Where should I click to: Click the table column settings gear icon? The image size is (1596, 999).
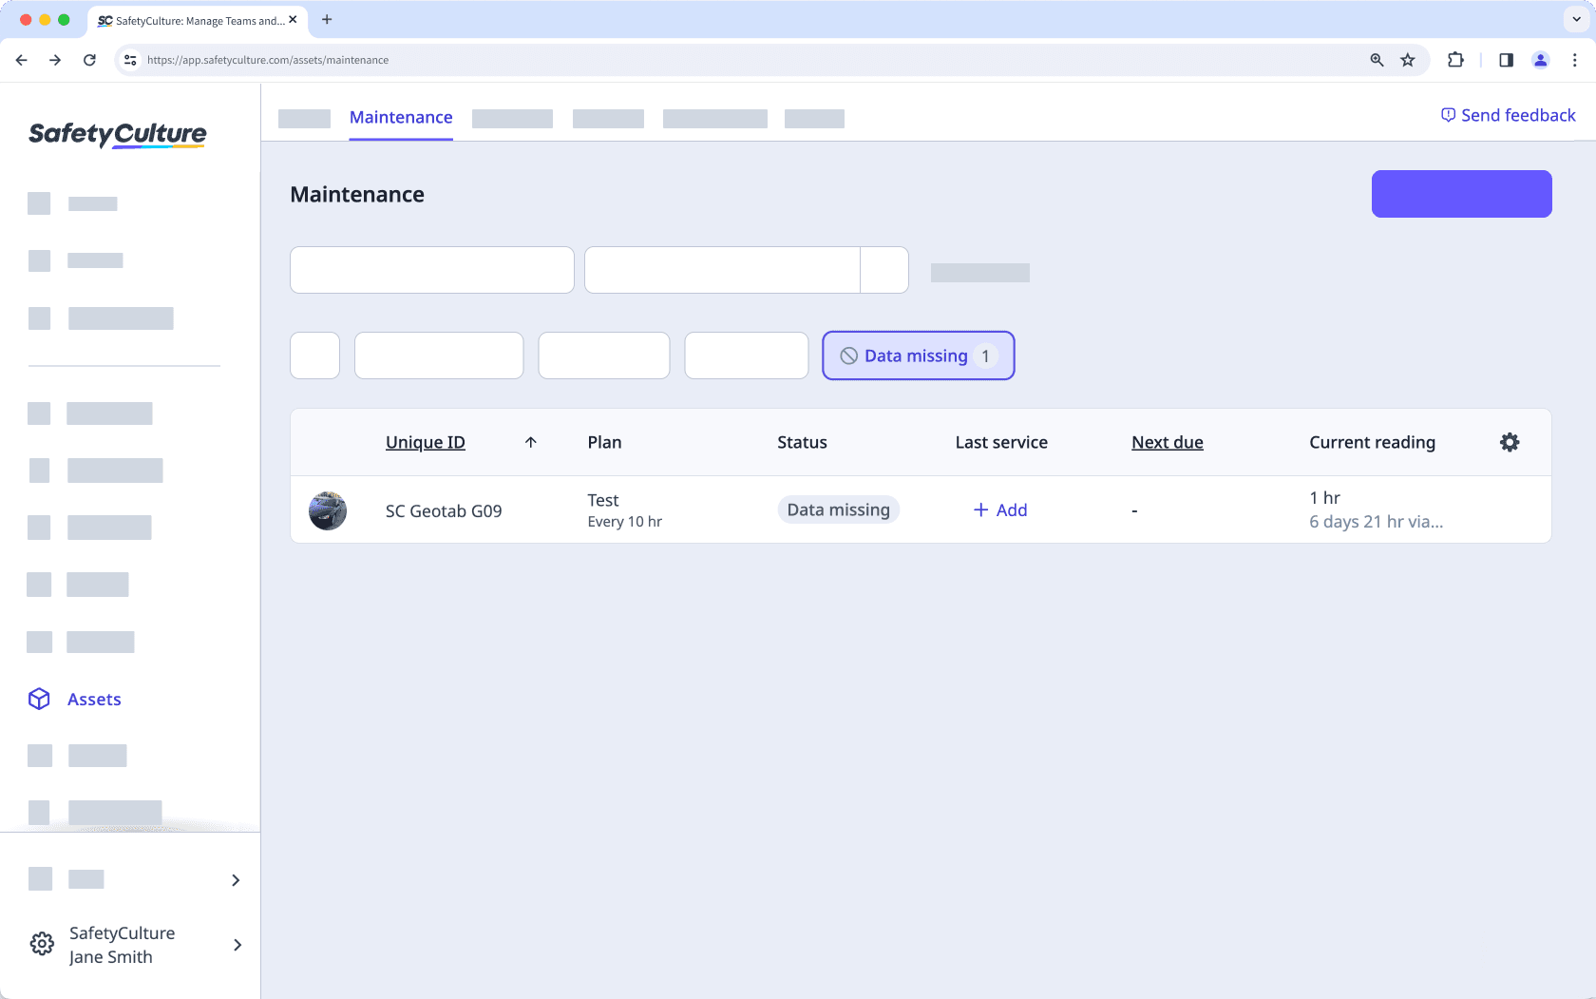point(1510,442)
